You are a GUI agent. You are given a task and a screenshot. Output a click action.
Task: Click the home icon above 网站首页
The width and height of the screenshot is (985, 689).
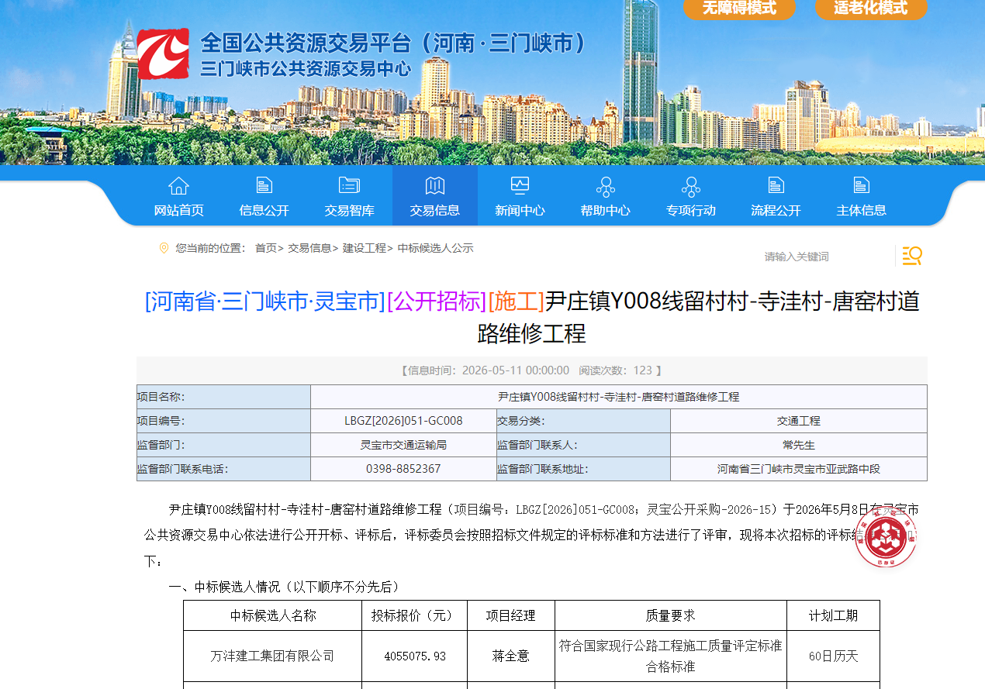pyautogui.click(x=179, y=185)
